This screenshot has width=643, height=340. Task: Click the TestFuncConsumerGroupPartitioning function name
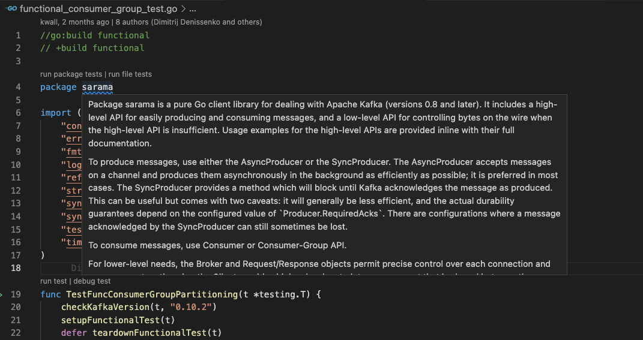(152, 294)
